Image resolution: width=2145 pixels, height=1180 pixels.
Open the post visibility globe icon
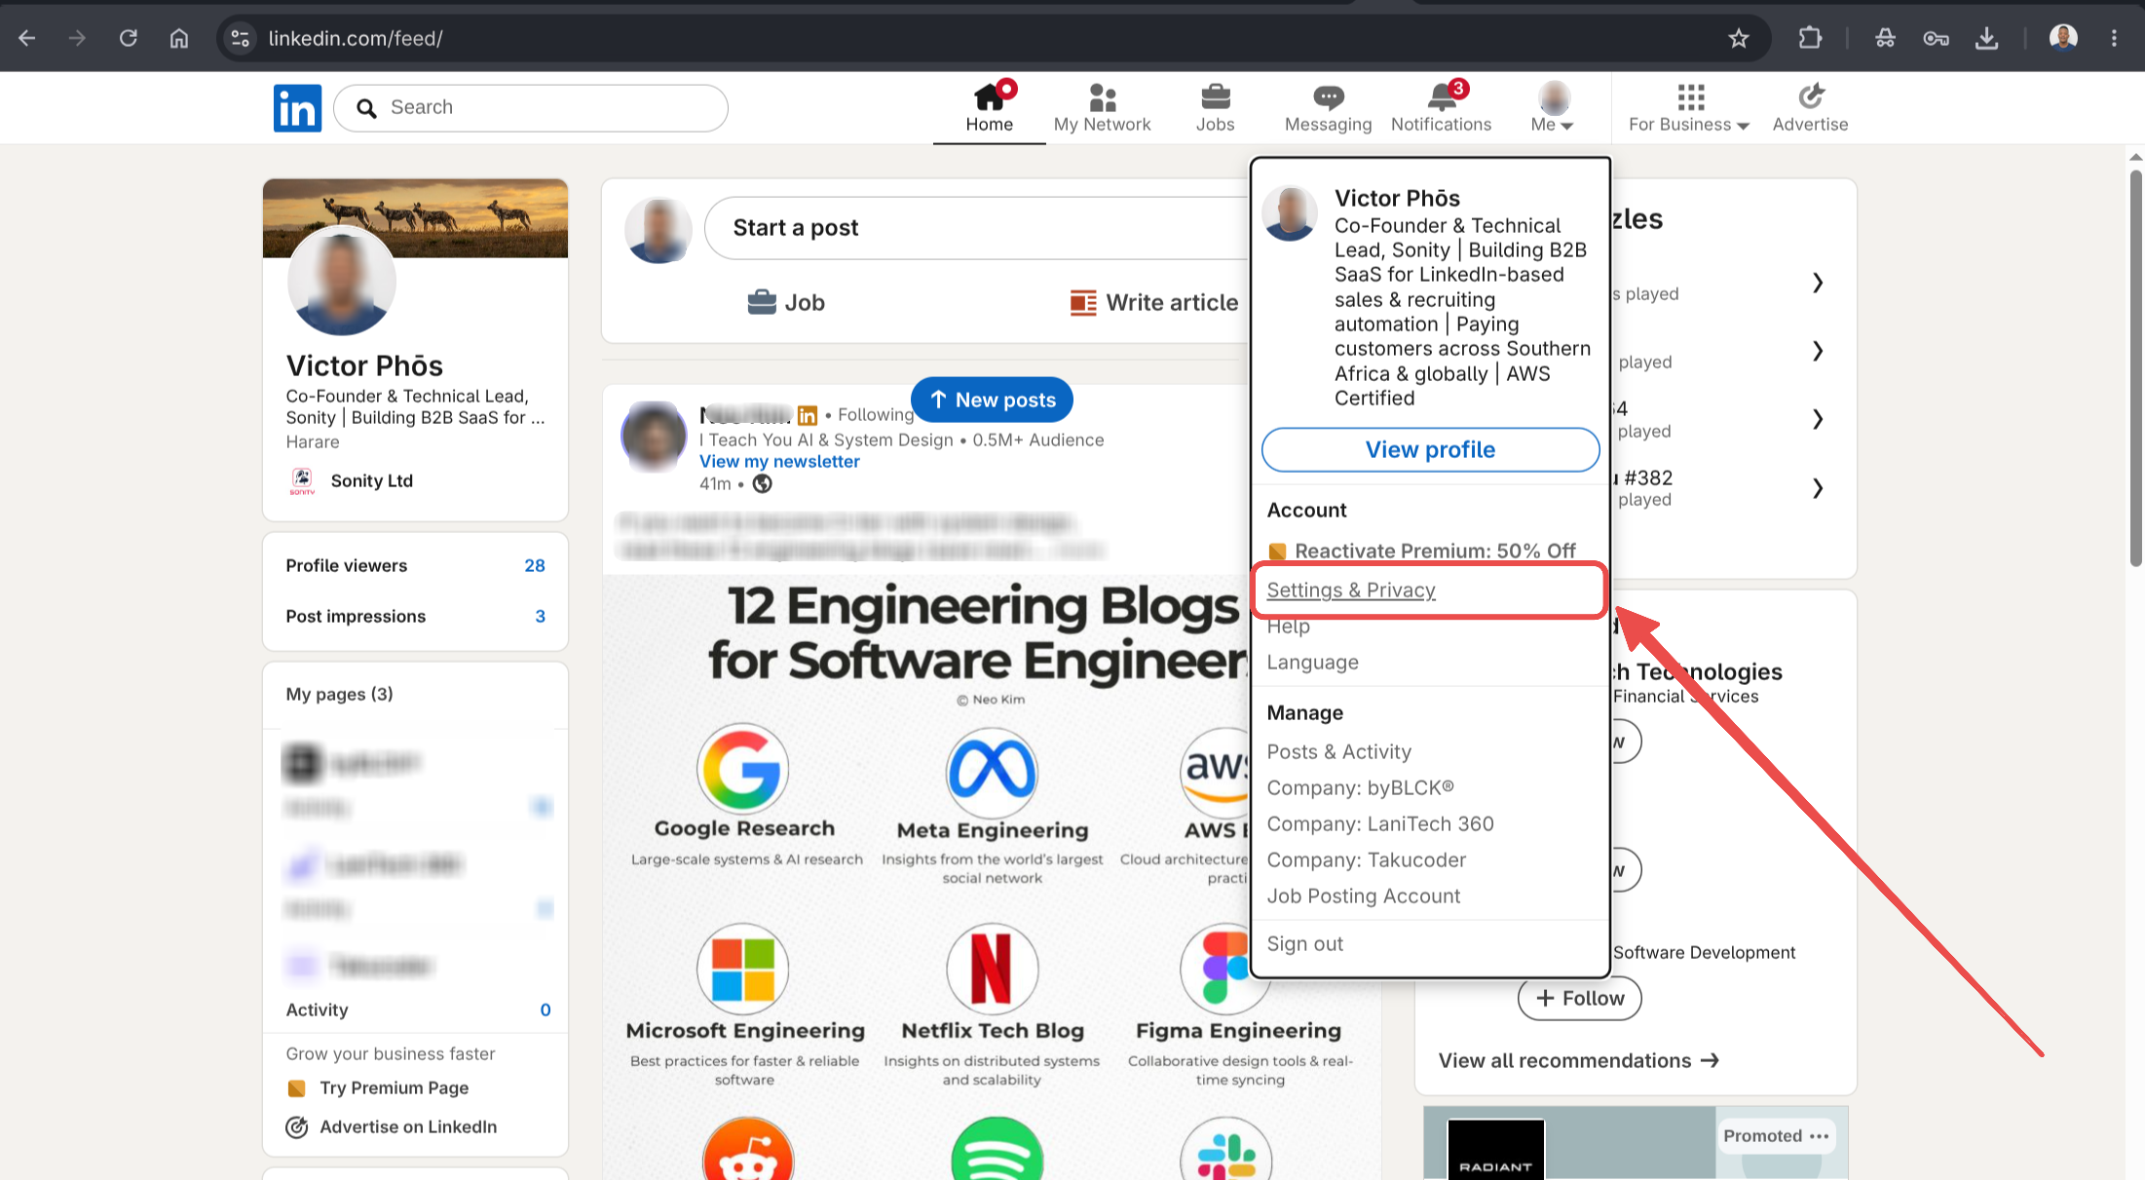[762, 484]
